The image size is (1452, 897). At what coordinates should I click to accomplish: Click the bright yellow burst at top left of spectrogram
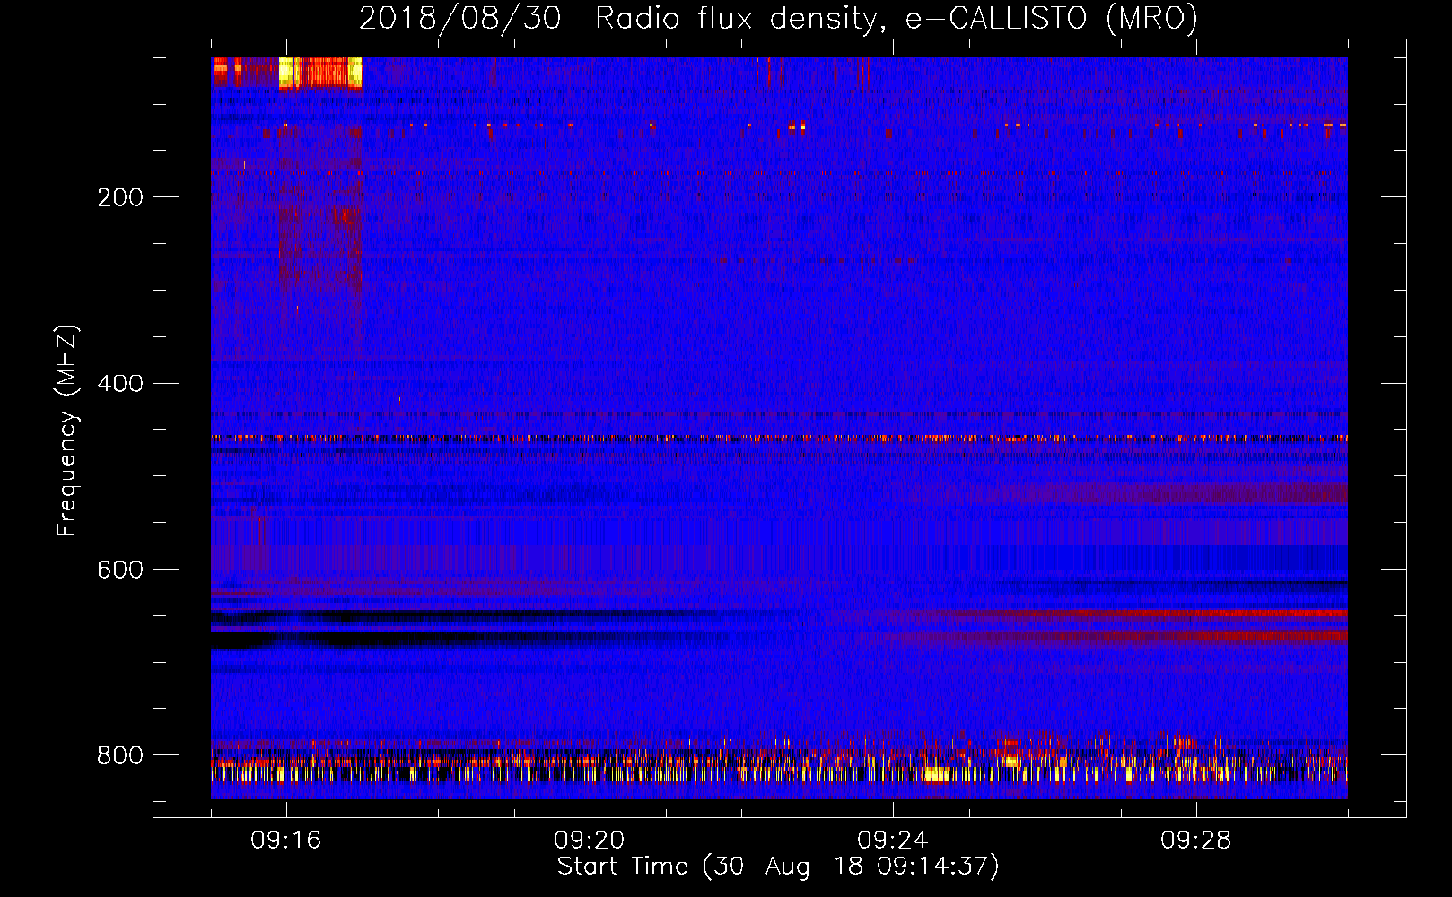coord(320,73)
